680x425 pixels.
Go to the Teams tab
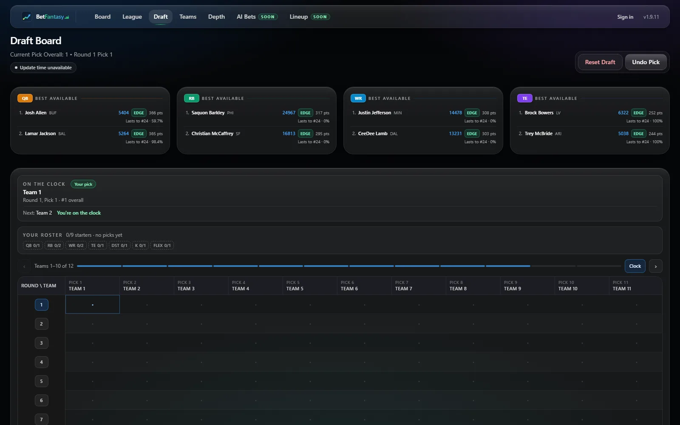coord(188,17)
